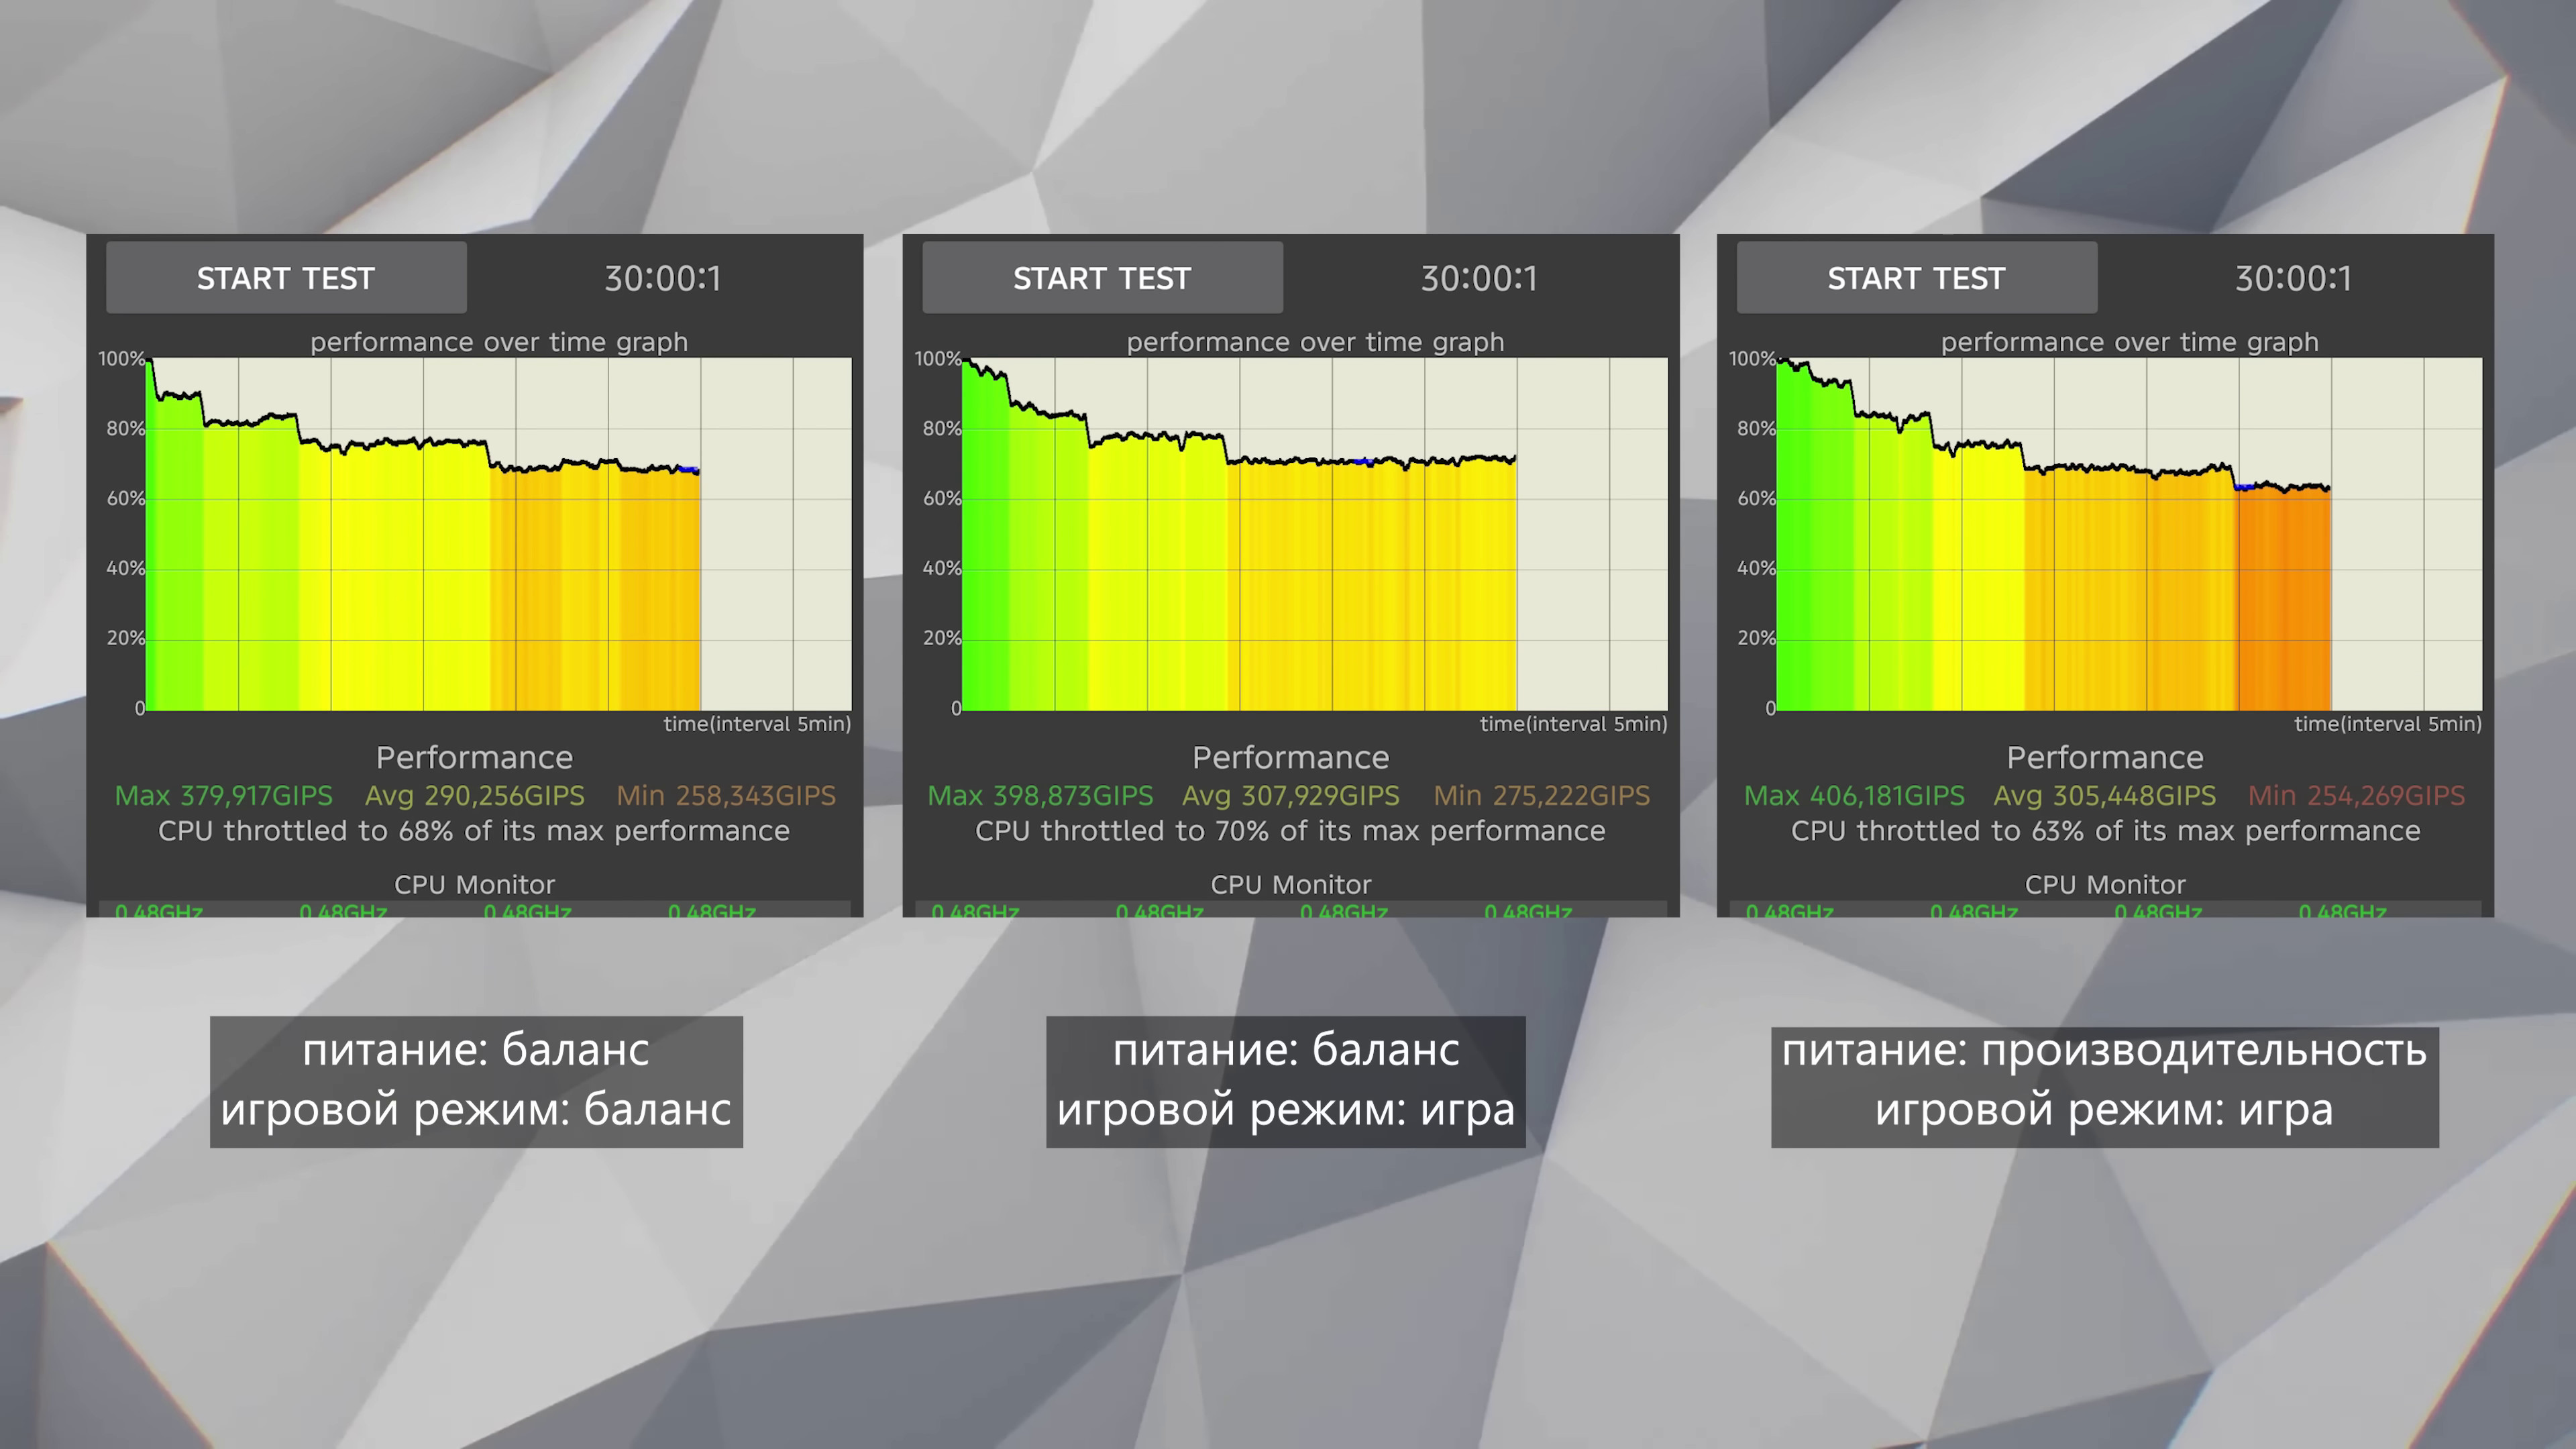Click START TEST in the right panel
The width and height of the screenshot is (2576, 1449).
click(1917, 278)
